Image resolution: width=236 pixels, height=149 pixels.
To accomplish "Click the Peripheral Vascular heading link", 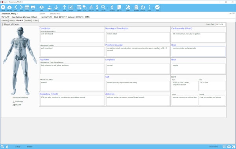I will (114, 45).
